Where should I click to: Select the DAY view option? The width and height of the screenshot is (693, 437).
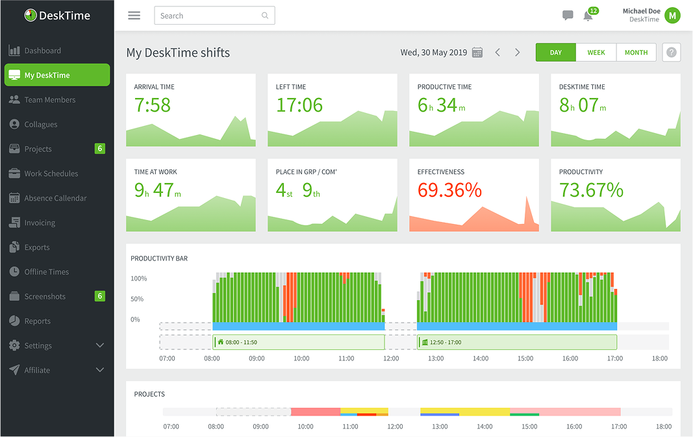pyautogui.click(x=555, y=52)
